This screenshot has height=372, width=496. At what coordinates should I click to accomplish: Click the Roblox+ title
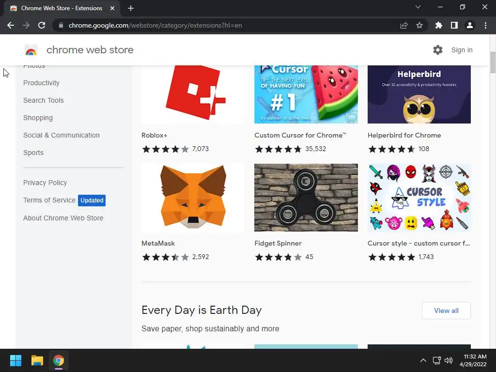(x=155, y=135)
